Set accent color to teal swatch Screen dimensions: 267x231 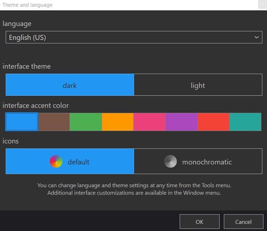coord(246,122)
